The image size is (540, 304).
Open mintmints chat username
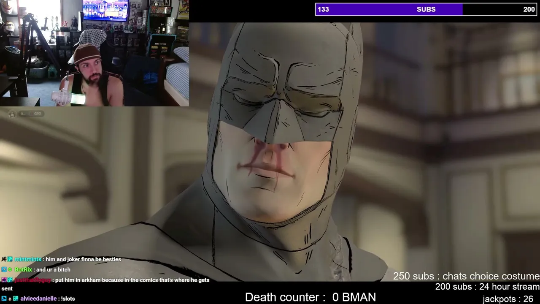pos(28,259)
